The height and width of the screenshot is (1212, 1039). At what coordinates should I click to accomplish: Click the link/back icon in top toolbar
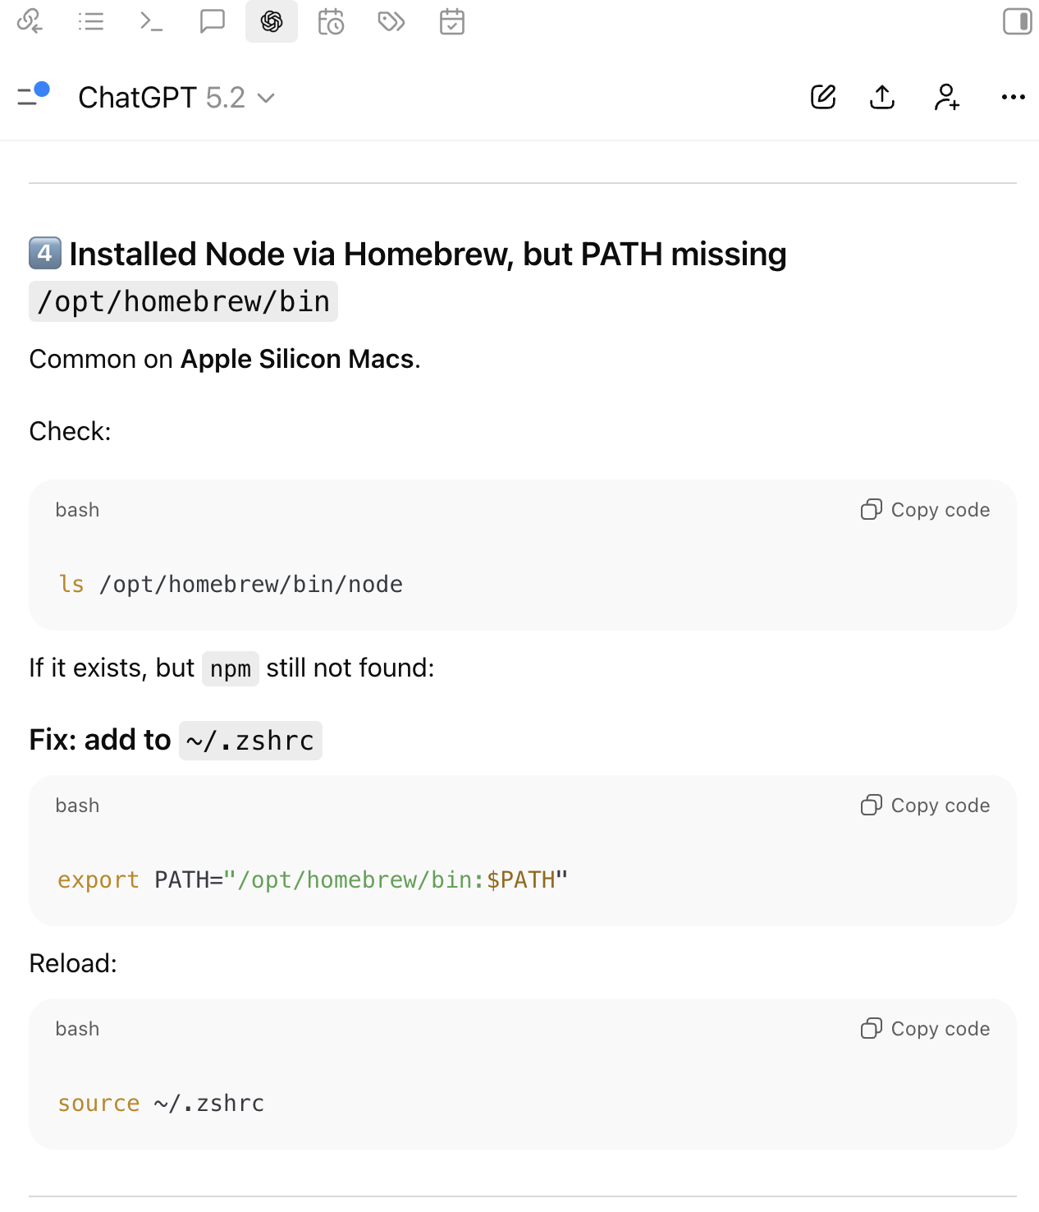pos(30,21)
